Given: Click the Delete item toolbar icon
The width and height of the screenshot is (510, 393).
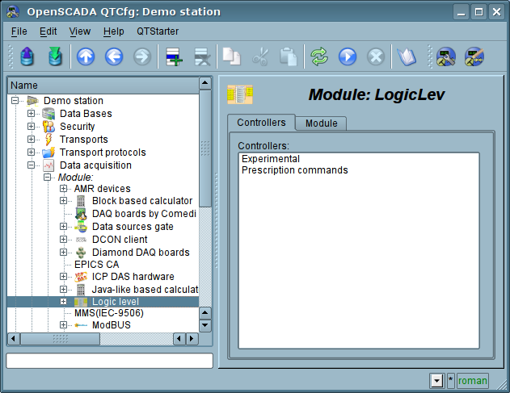Looking at the screenshot, I should 202,56.
